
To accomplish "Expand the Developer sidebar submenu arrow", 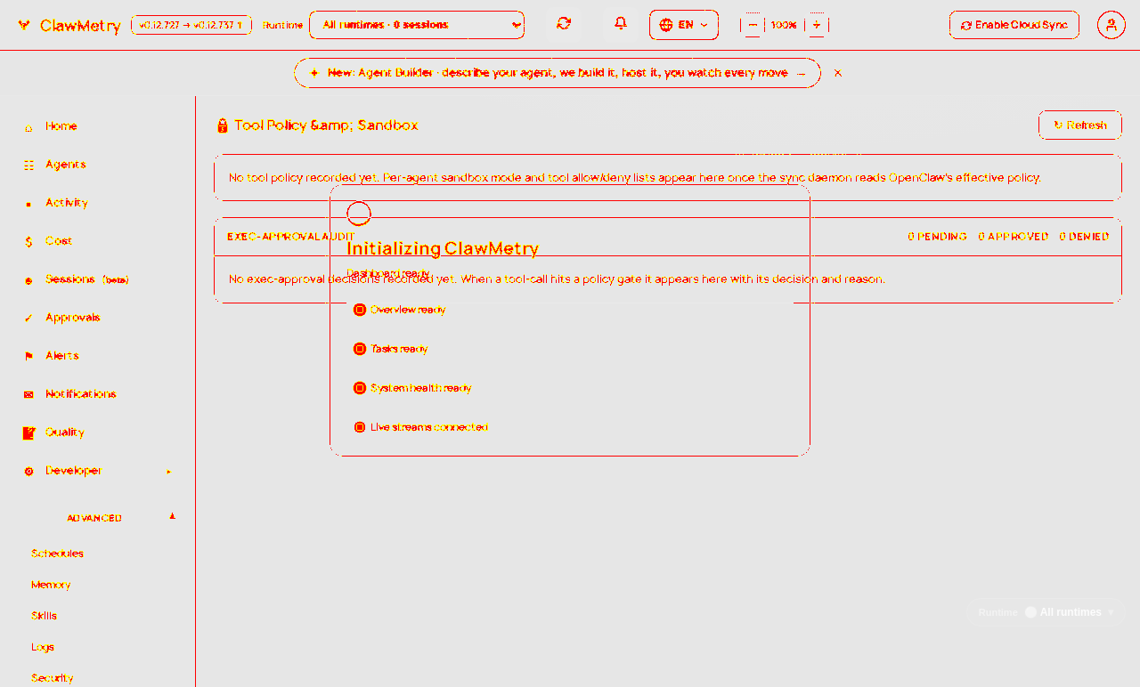I will click(169, 472).
